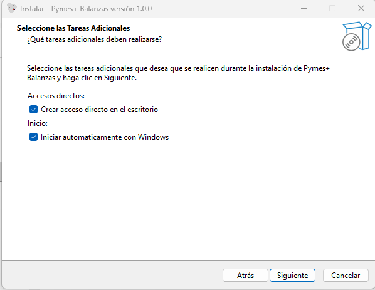The width and height of the screenshot is (375, 290).
Task: Click the greyed-out maximize button
Action: [332, 8]
